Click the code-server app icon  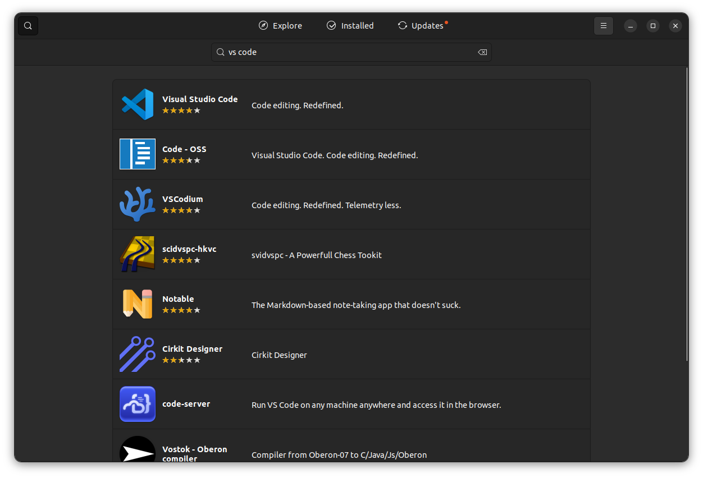click(137, 404)
